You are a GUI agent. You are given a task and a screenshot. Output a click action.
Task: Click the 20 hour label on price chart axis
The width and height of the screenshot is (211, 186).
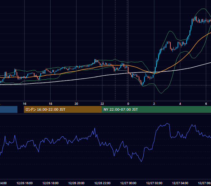point(76,104)
